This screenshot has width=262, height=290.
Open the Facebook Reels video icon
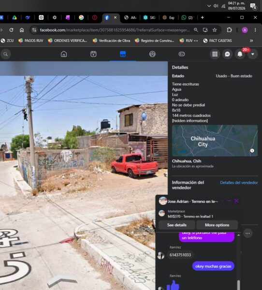coord(93,54)
